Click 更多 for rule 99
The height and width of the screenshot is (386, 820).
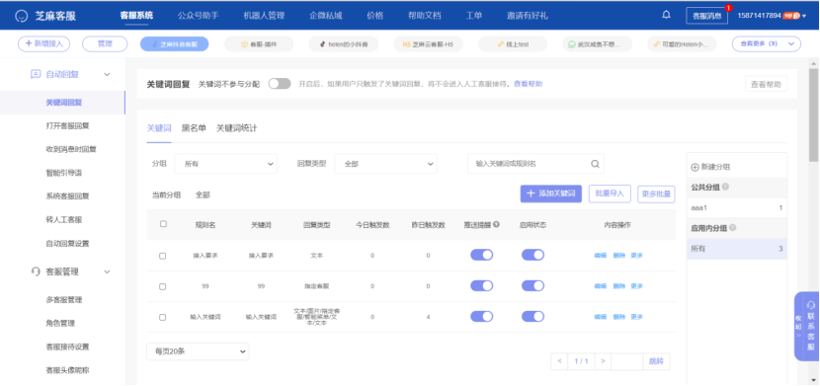636,286
